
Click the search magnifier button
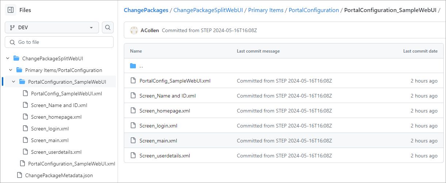pyautogui.click(x=108, y=27)
